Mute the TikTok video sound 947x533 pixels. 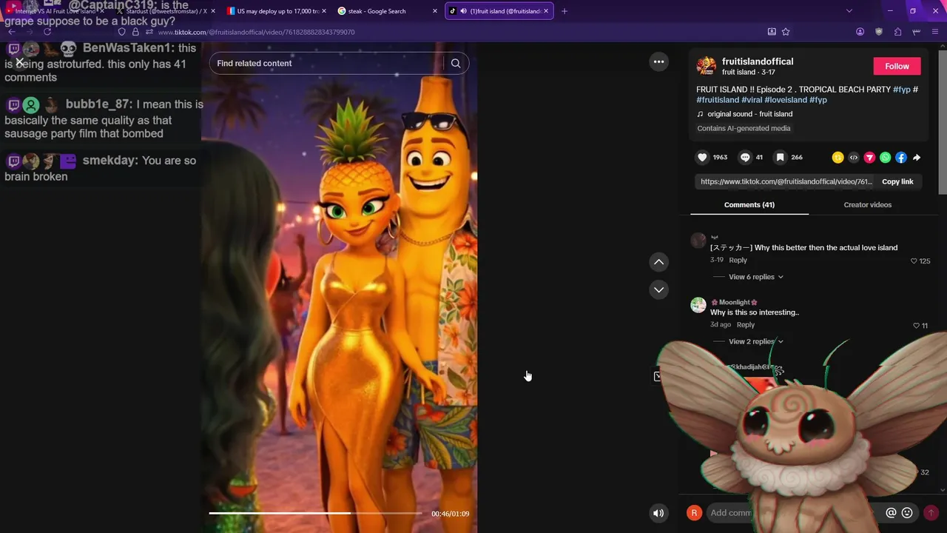coord(658,513)
